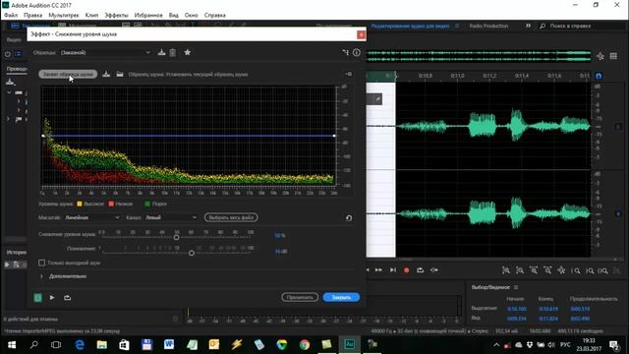This screenshot has height=354, width=629.
Task: Click the view end time value
Action: tap(548, 319)
